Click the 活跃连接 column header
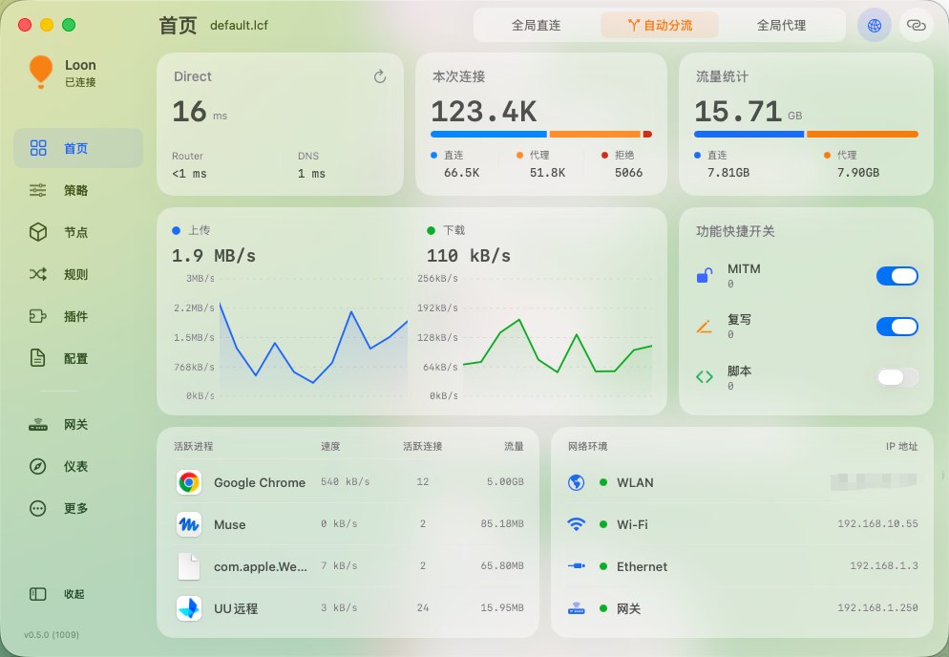Screen dimensions: 949x657 (422, 446)
